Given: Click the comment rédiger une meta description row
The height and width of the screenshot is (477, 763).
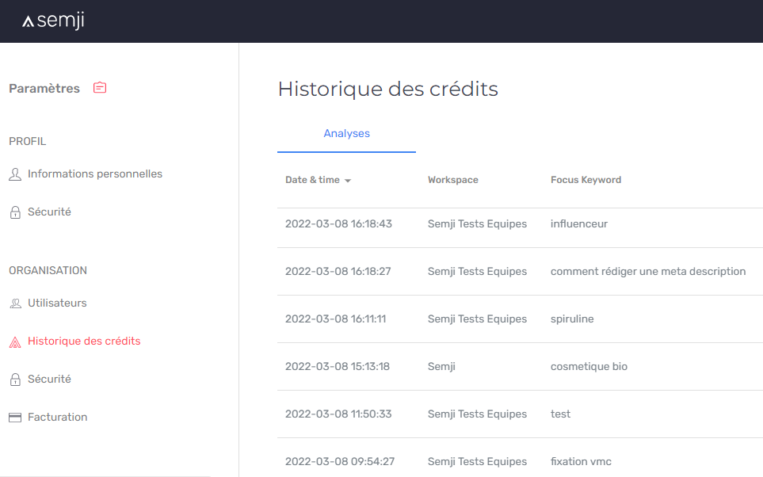Looking at the screenshot, I should [521, 272].
